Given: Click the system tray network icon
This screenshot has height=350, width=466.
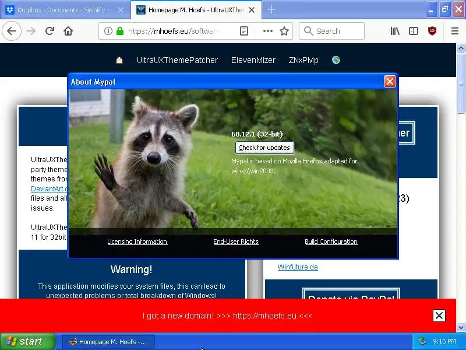Looking at the screenshot, I should click(423, 341).
